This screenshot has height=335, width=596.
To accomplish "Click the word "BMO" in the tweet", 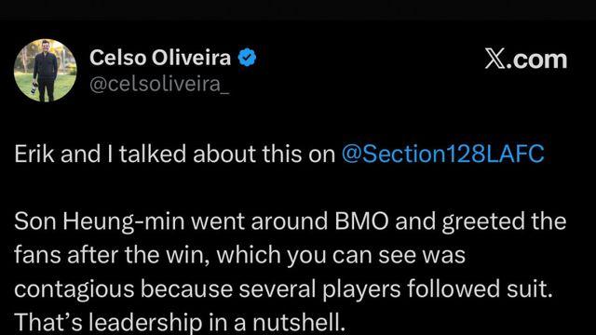I will [x=361, y=221].
